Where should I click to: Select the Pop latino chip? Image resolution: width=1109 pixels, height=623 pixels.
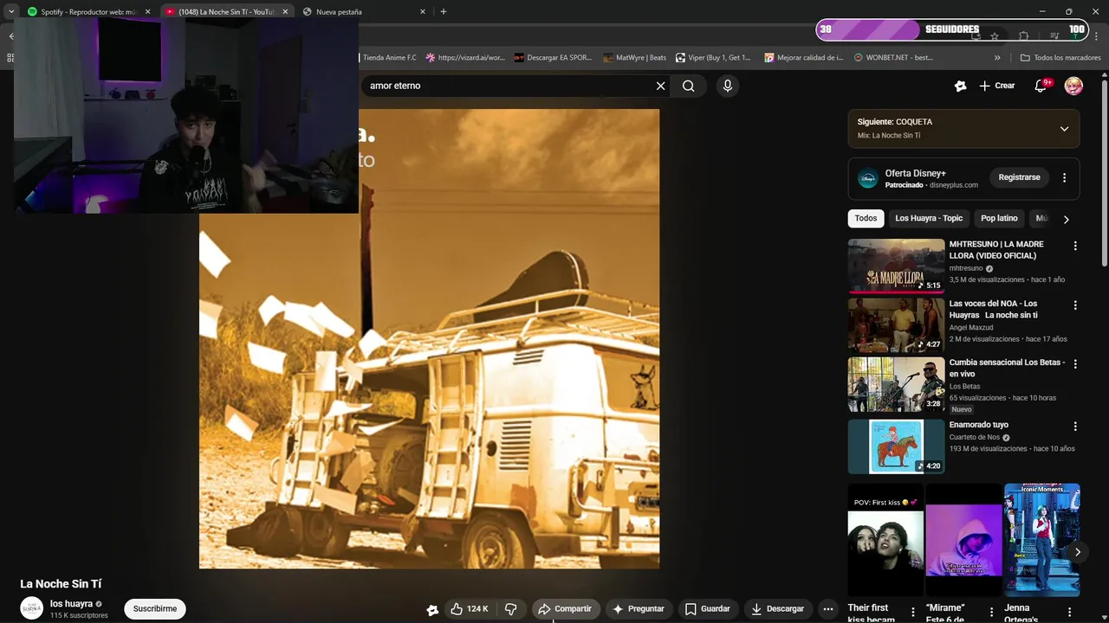pyautogui.click(x=999, y=218)
